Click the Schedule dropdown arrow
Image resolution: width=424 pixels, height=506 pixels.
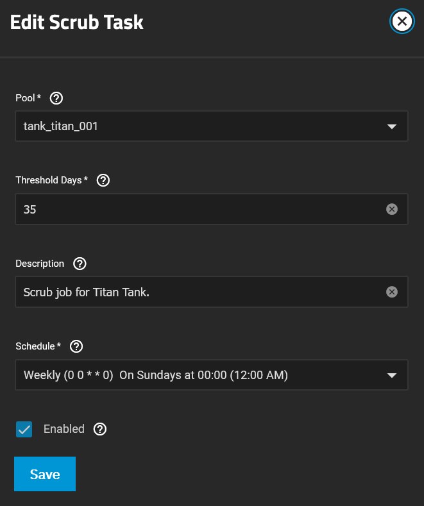tap(392, 375)
